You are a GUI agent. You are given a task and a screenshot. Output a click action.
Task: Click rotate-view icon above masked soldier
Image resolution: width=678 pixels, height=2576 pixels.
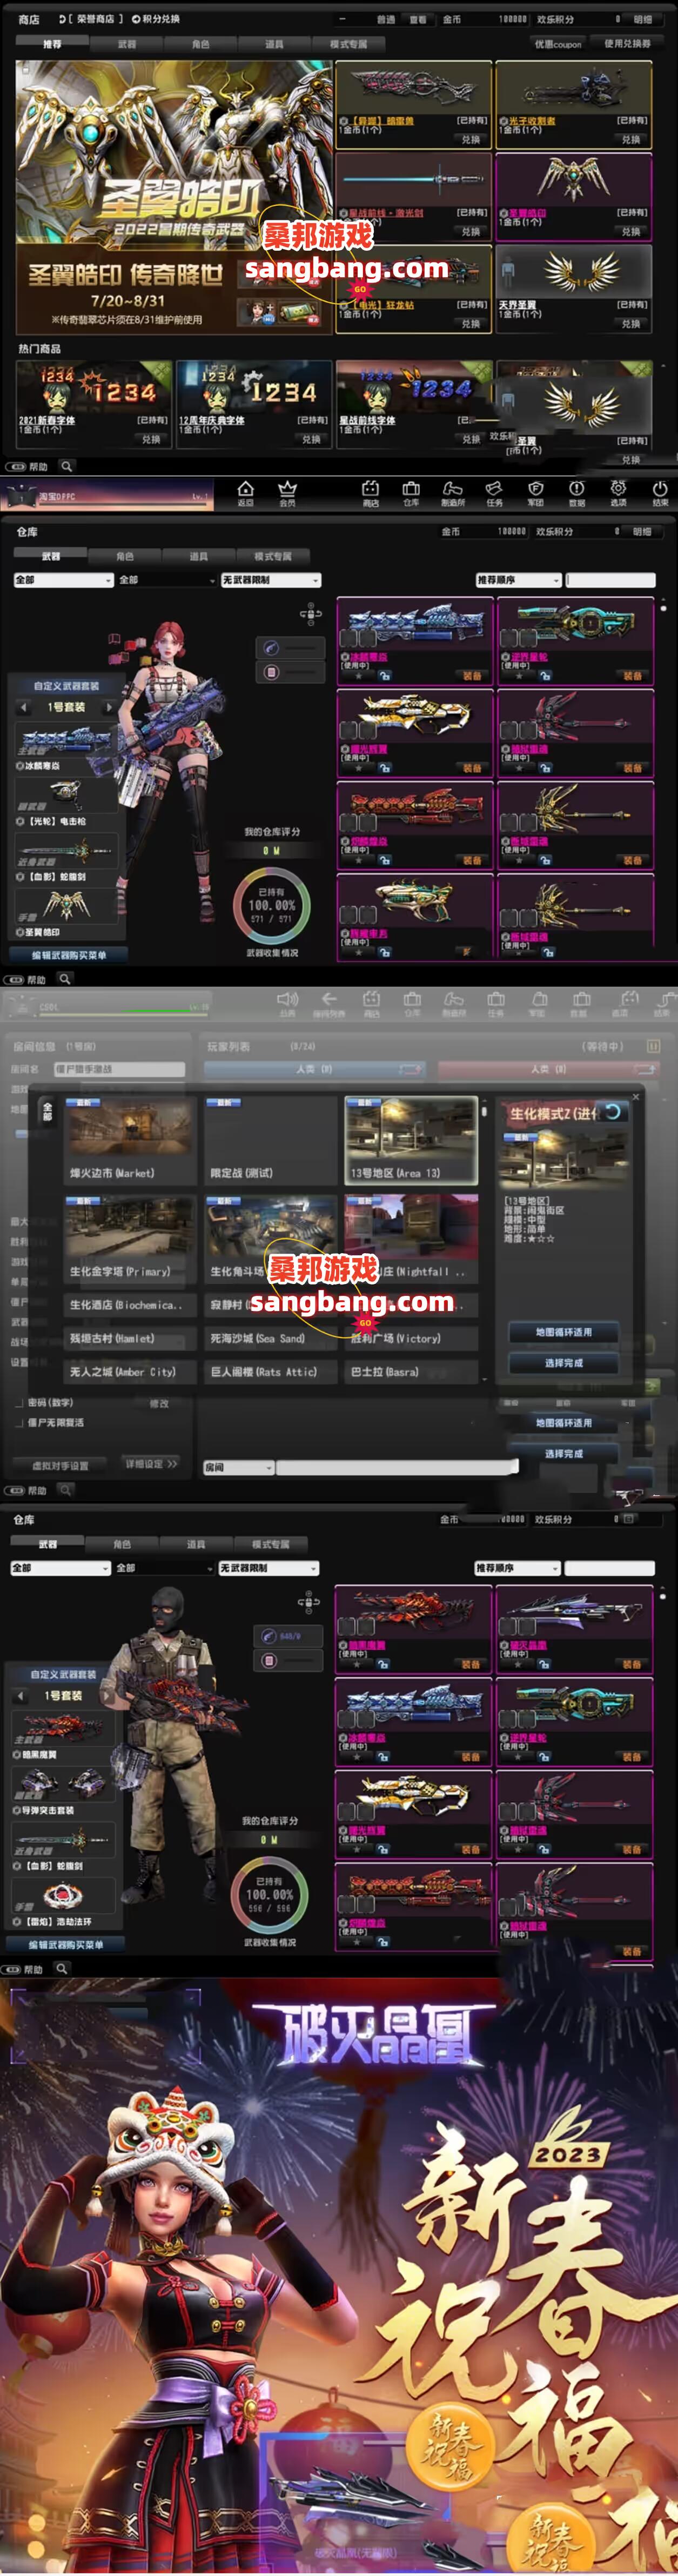point(308,1602)
